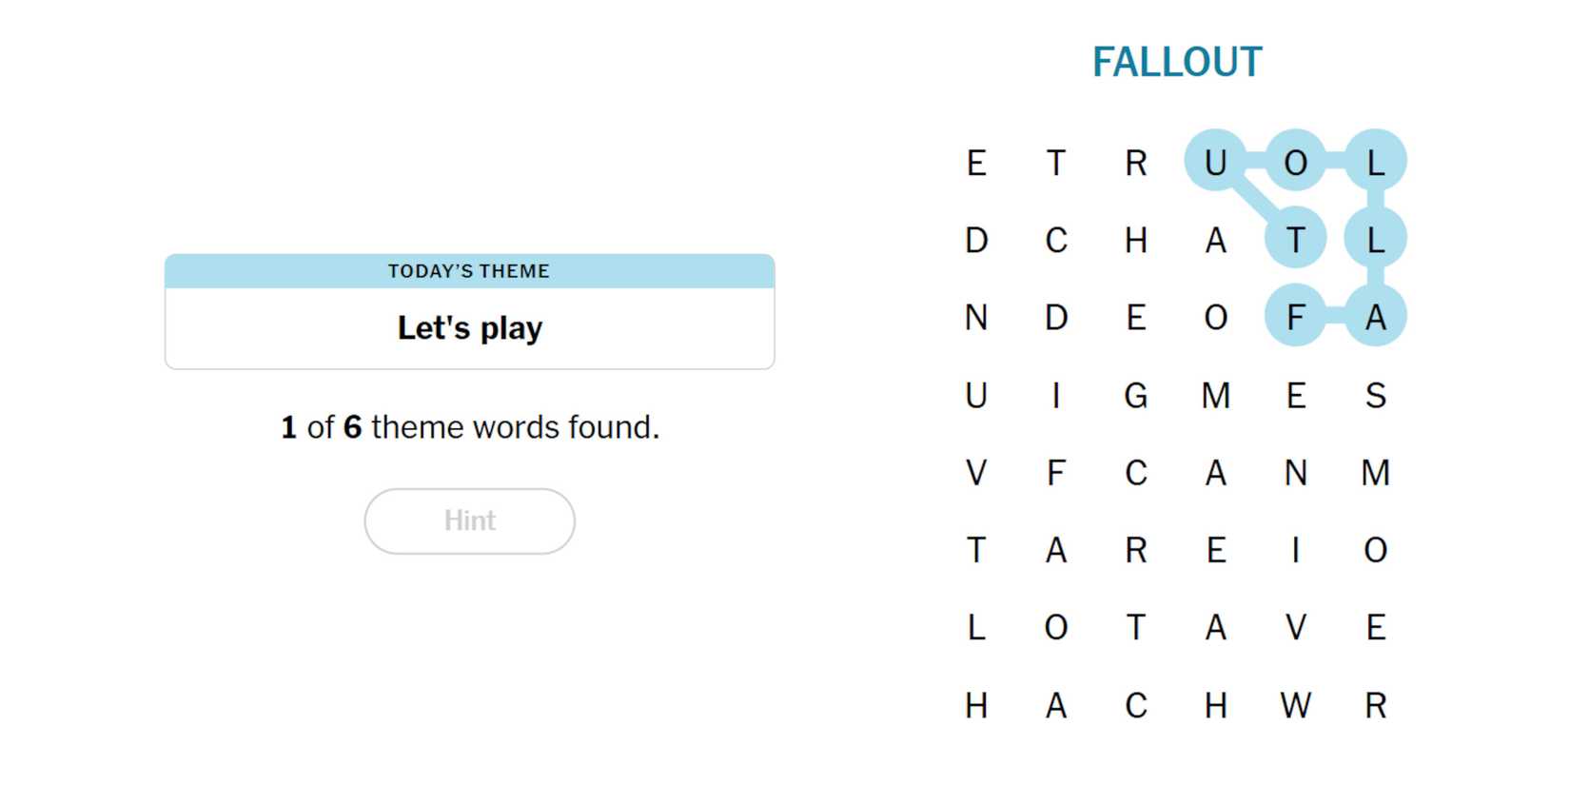Click the theme words found counter
The image size is (1570, 785).
pyautogui.click(x=469, y=427)
